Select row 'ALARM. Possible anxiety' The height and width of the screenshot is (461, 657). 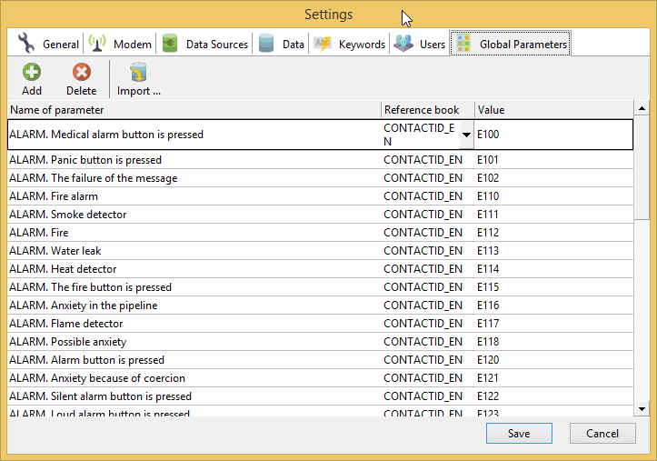point(320,342)
